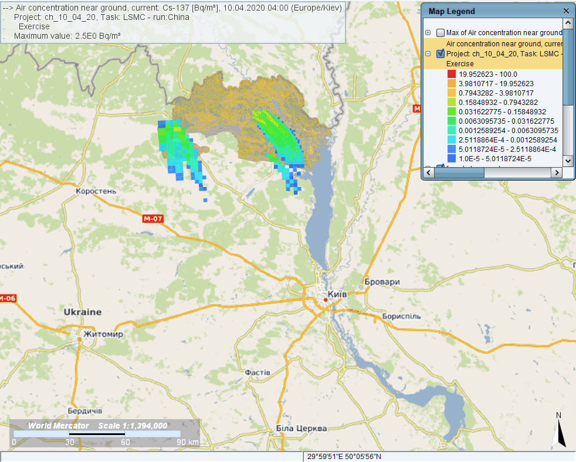The height and width of the screenshot is (462, 576).
Task: Click the north arrow compass icon
Action: click(x=559, y=430)
